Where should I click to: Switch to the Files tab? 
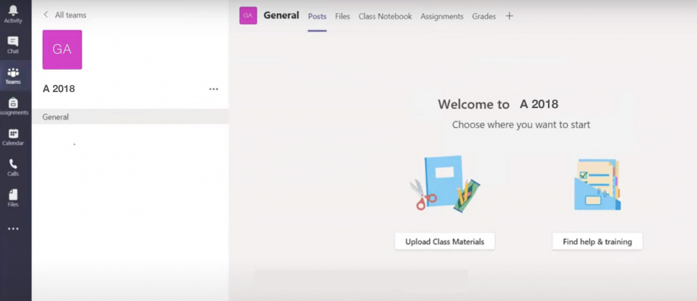coord(342,17)
